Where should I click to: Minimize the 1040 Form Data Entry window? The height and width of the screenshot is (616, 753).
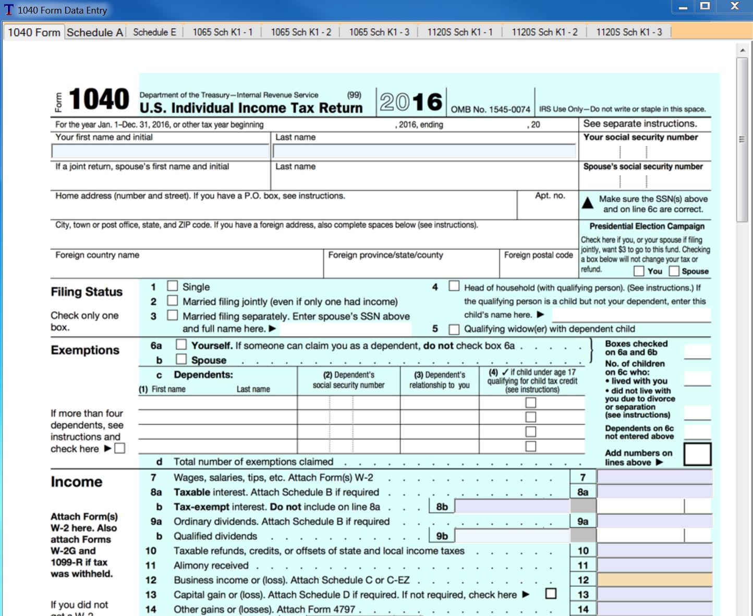[x=683, y=7]
